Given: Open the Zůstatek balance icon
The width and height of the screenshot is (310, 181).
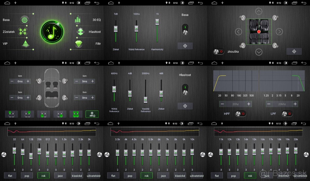Looking at the screenshot, I should pyautogui.click(x=23, y=32).
